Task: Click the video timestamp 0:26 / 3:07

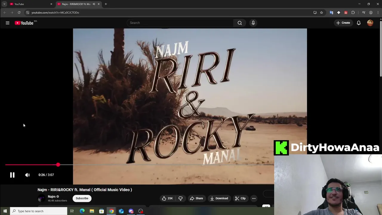Action: (46, 175)
